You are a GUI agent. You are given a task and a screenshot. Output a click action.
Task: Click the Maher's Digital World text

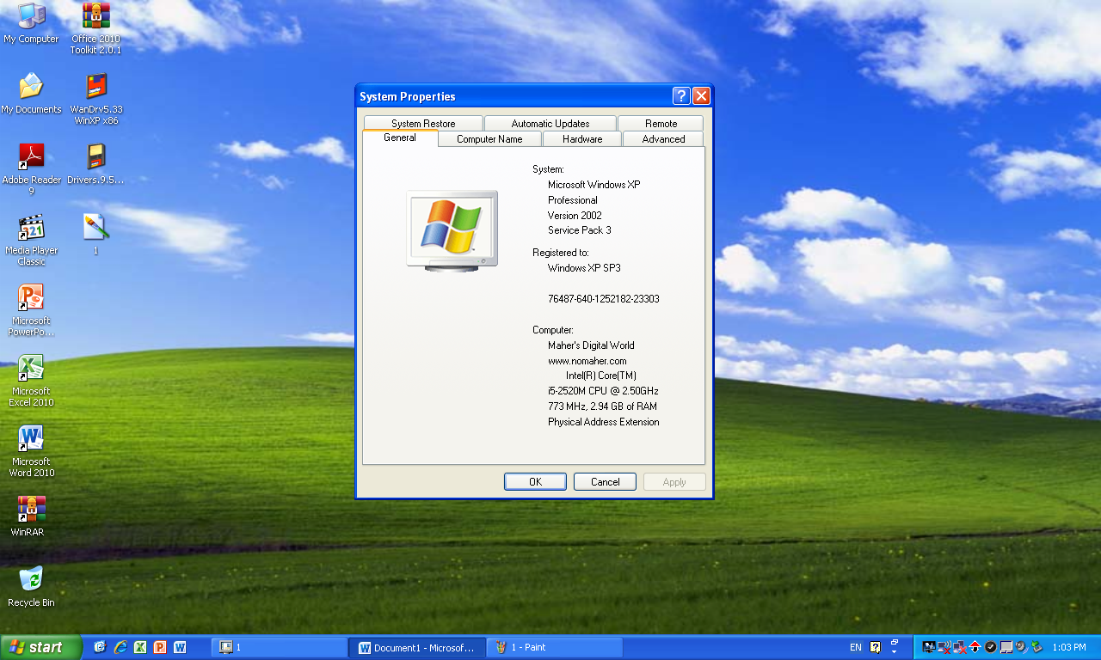(591, 345)
